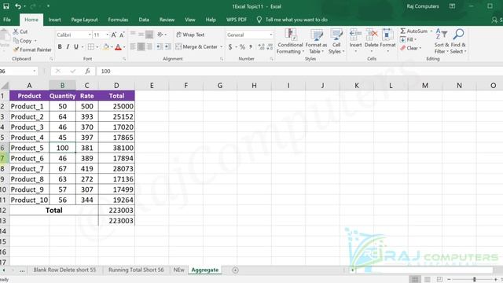Click the AutoSum button
503x283 pixels.
[414, 31]
